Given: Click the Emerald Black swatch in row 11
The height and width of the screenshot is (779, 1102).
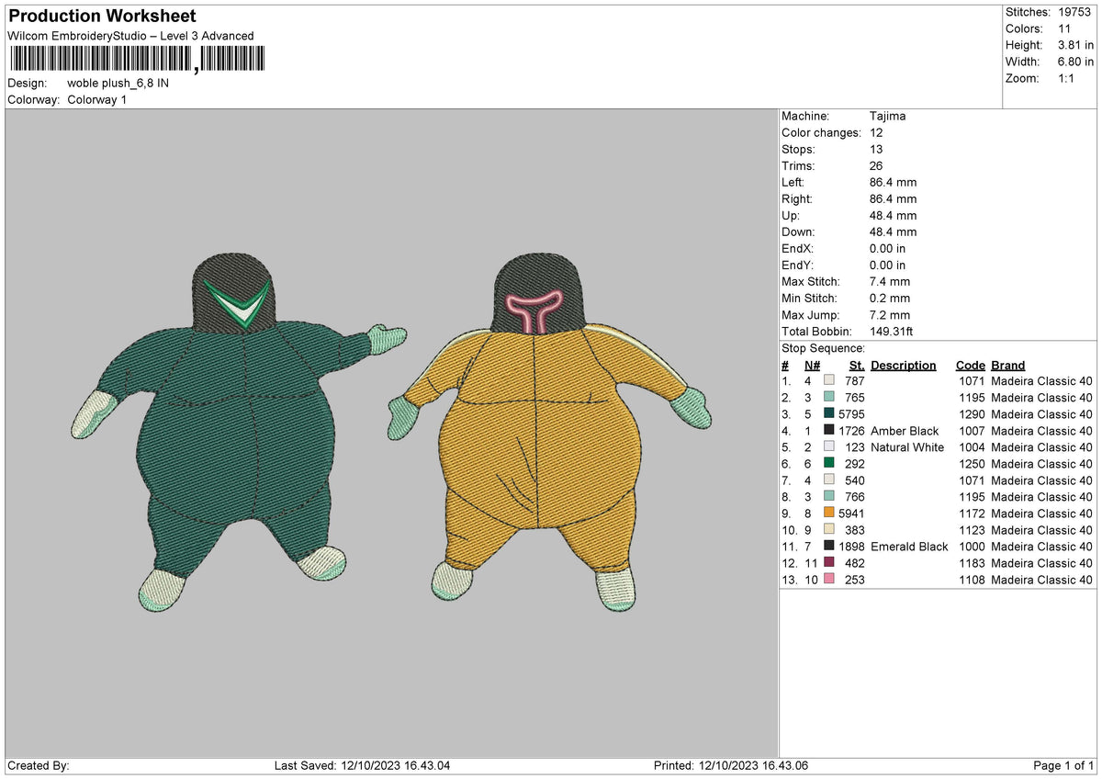Looking at the screenshot, I should [x=829, y=547].
